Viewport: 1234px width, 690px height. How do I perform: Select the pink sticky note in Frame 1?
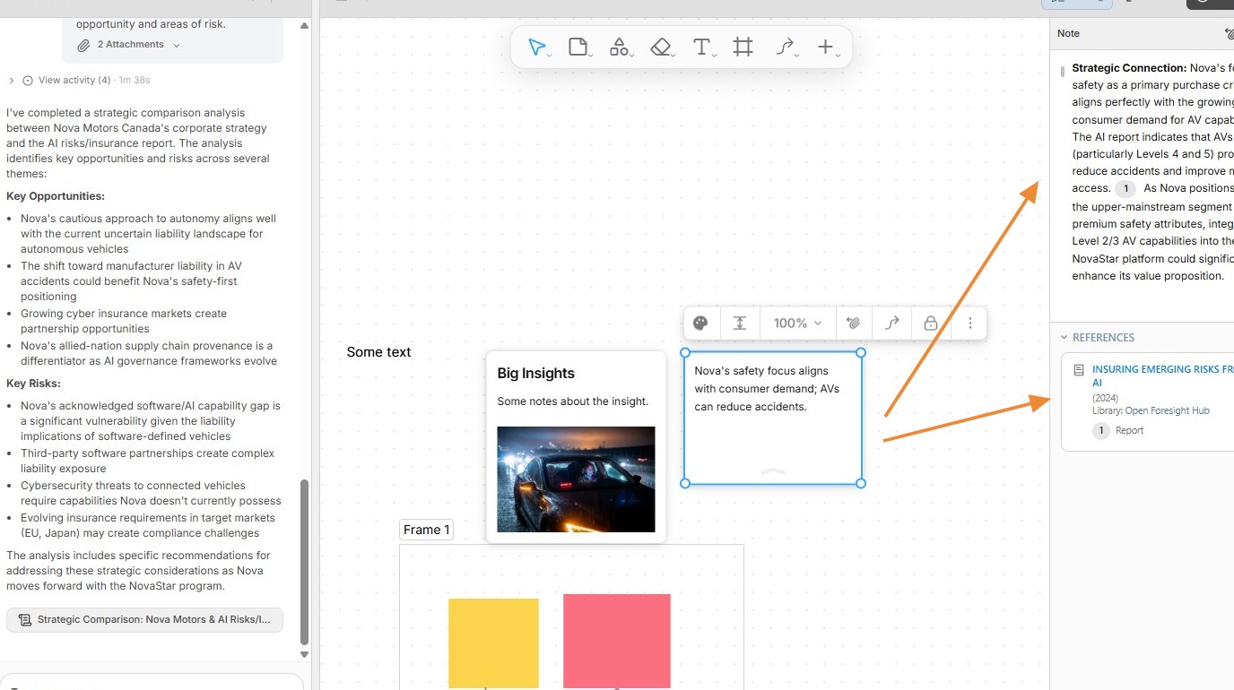point(617,641)
